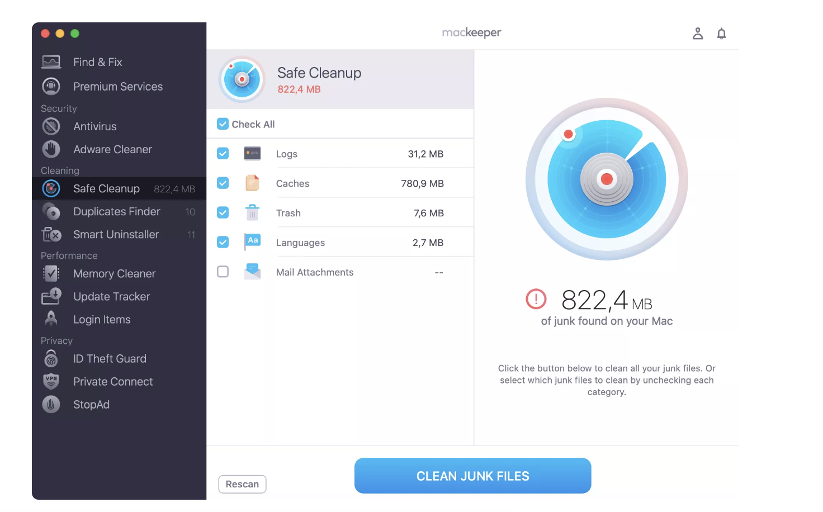The height and width of the screenshot is (512, 823).
Task: Select the StopAd hand icon
Action: pos(51,404)
